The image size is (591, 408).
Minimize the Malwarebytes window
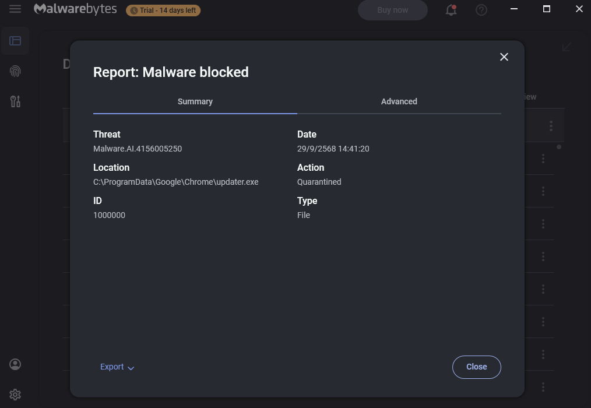pos(514,9)
